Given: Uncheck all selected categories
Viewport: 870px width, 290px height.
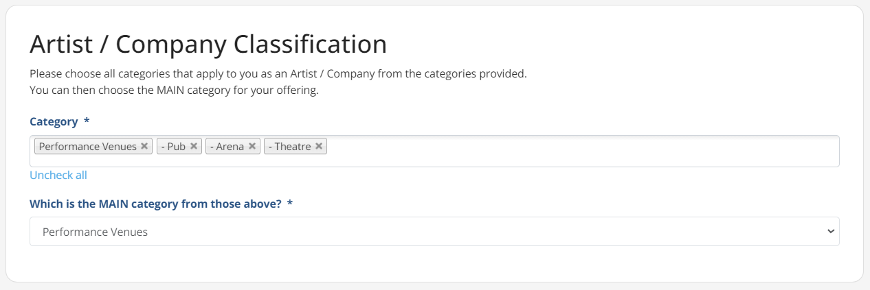Looking at the screenshot, I should tap(58, 175).
